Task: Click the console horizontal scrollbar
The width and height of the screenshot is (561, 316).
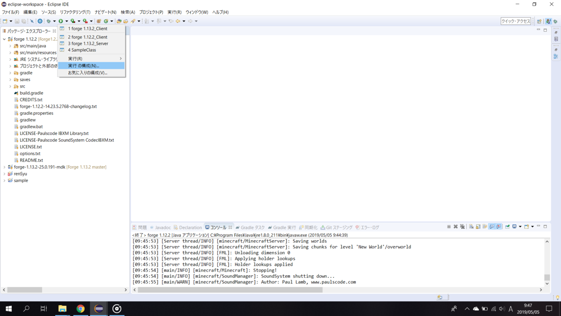Action: tap(230, 290)
